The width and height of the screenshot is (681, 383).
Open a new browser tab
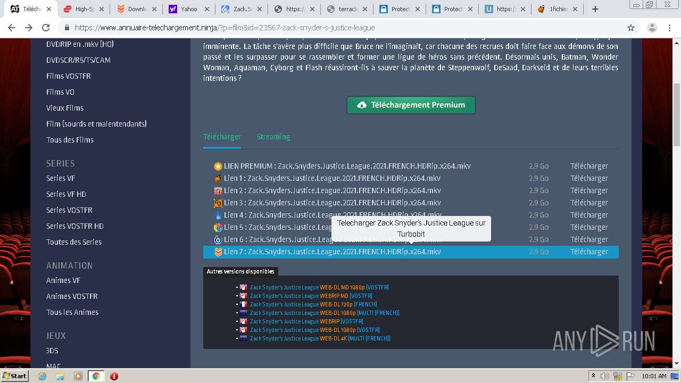click(595, 9)
